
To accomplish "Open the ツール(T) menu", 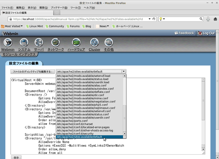I will [x=75, y=7].
